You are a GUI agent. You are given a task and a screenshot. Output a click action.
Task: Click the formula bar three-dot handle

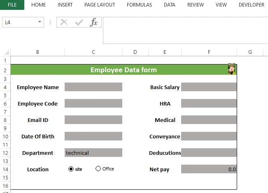50,22
